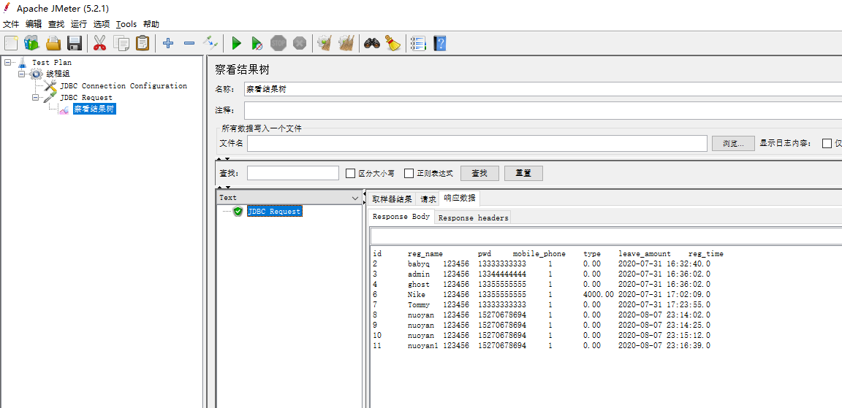The width and height of the screenshot is (842, 408).
Task: Check the box next to 显示日志内容
Action: point(827,143)
